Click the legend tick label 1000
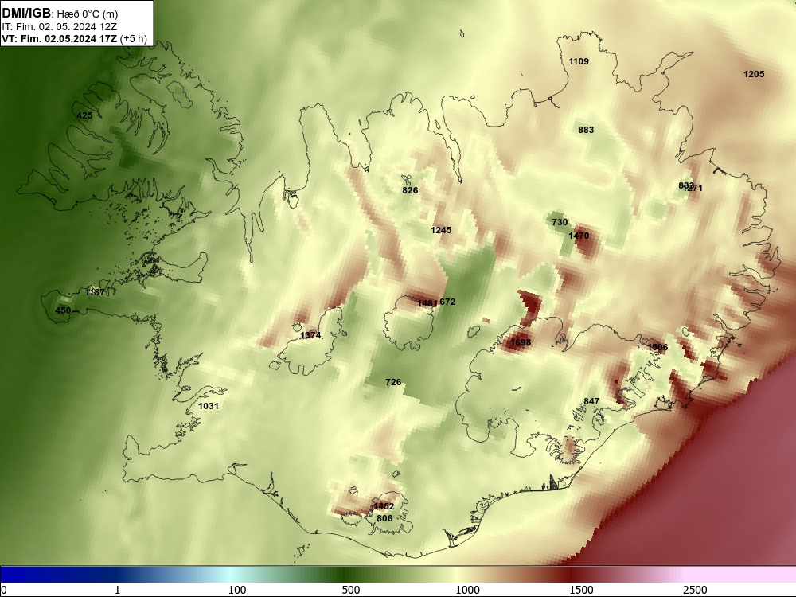The height and width of the screenshot is (597, 796). click(467, 590)
